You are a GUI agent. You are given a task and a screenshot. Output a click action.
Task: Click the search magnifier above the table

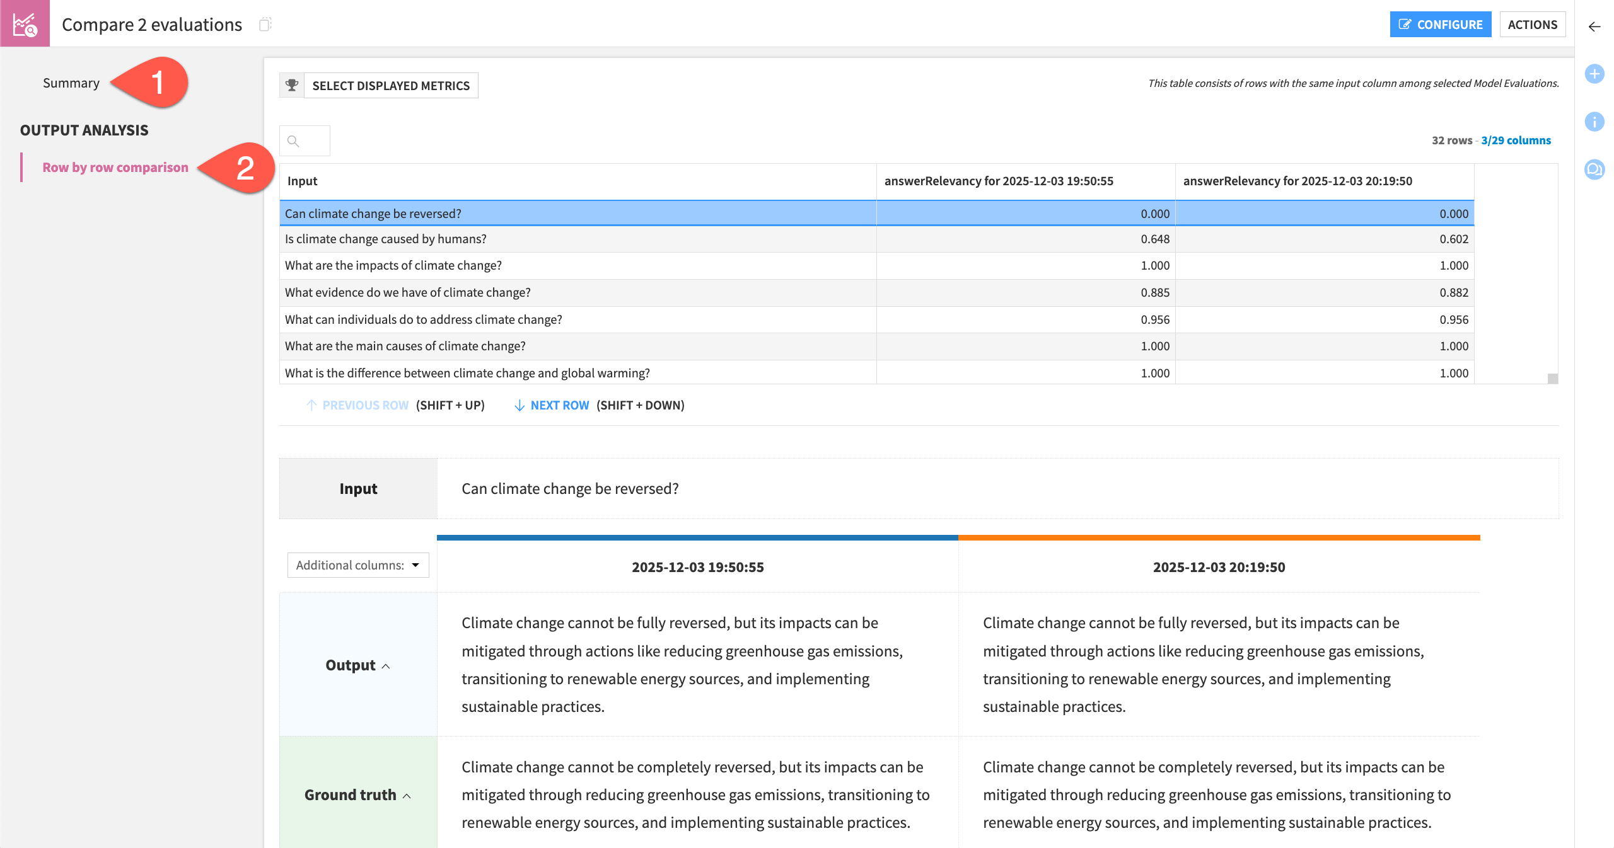tap(294, 140)
